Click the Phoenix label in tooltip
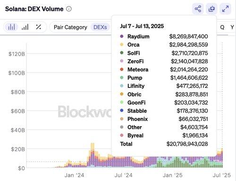The height and width of the screenshot is (181, 236). click(137, 119)
